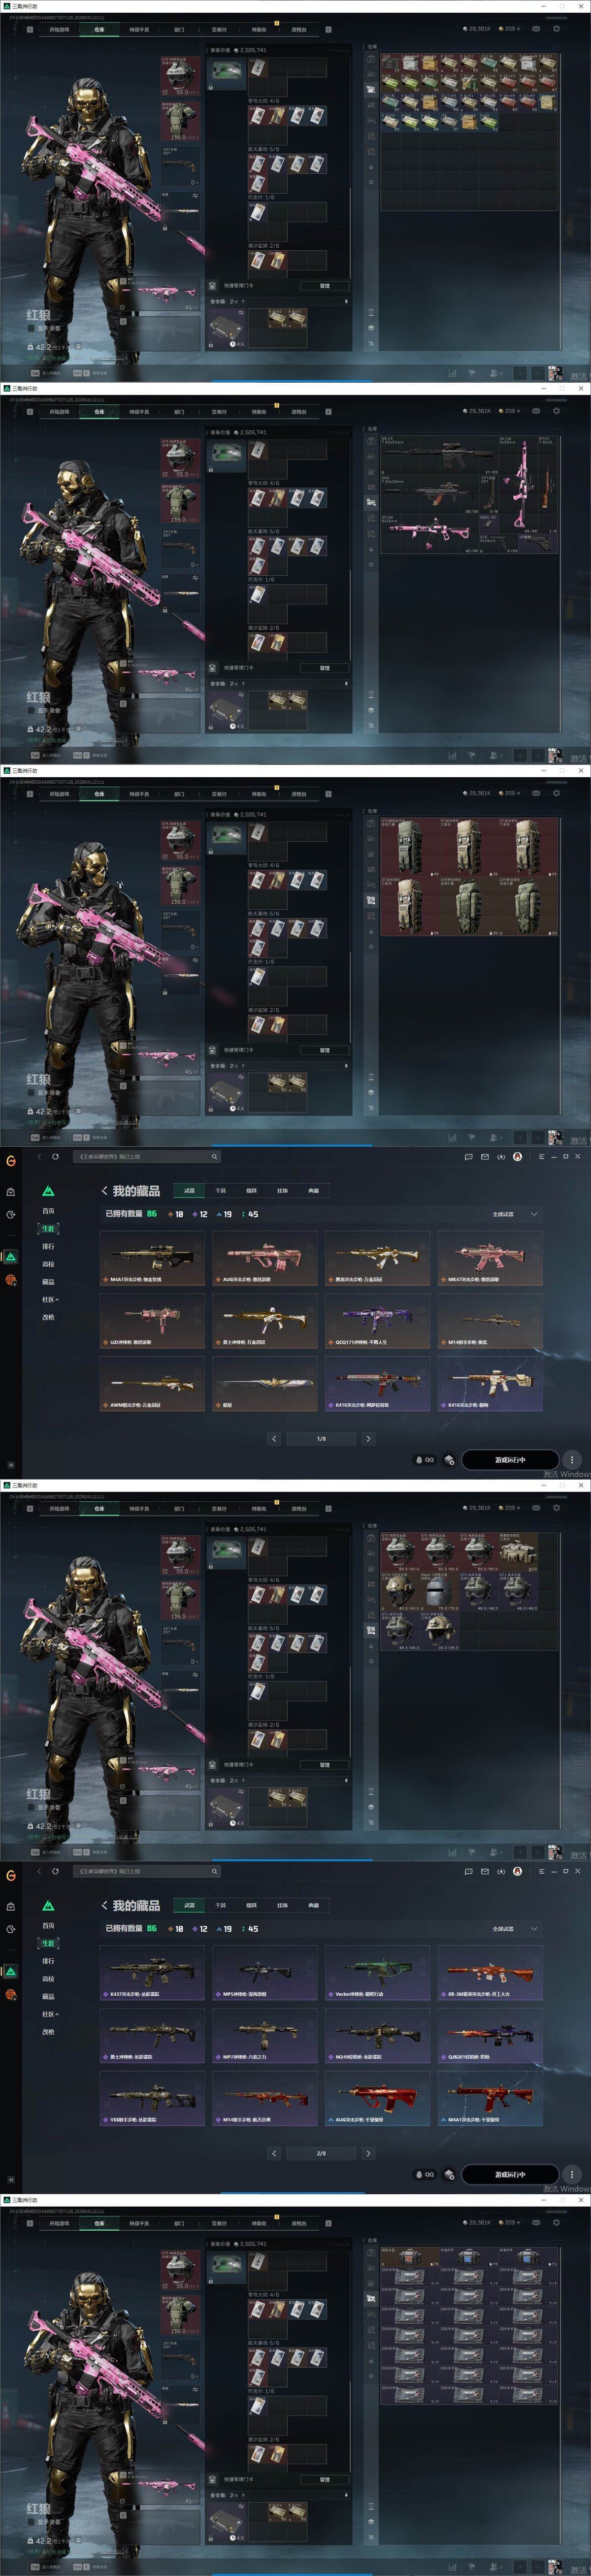Open the chat bubble icon in 1/8 launcher
Viewport: 591px width, 2576px height.
pos(468,1156)
